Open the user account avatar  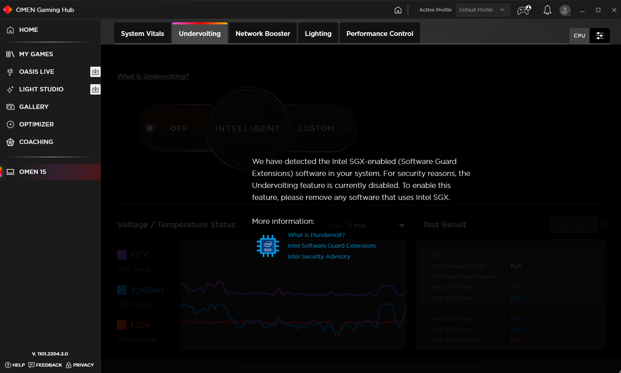[x=565, y=10]
